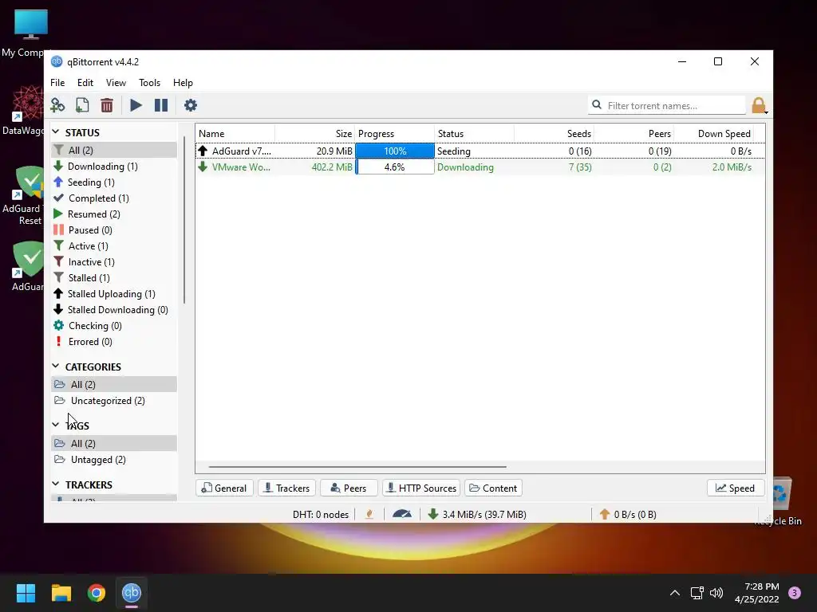Sort by the Seeds column header
The height and width of the screenshot is (612, 817).
(x=554, y=134)
